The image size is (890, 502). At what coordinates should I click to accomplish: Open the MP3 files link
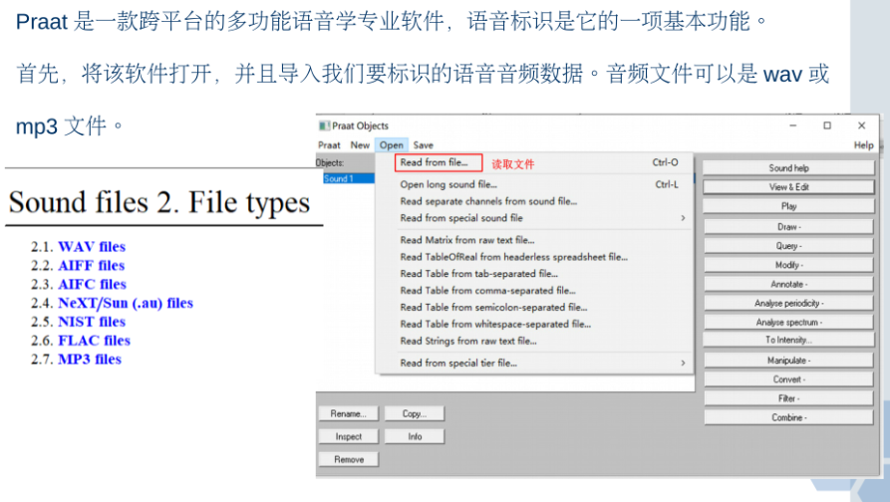90,359
